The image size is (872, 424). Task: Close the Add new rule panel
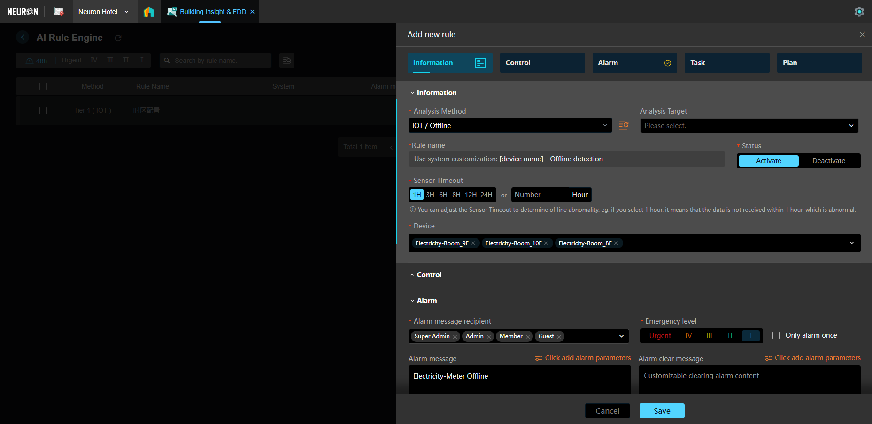[862, 34]
